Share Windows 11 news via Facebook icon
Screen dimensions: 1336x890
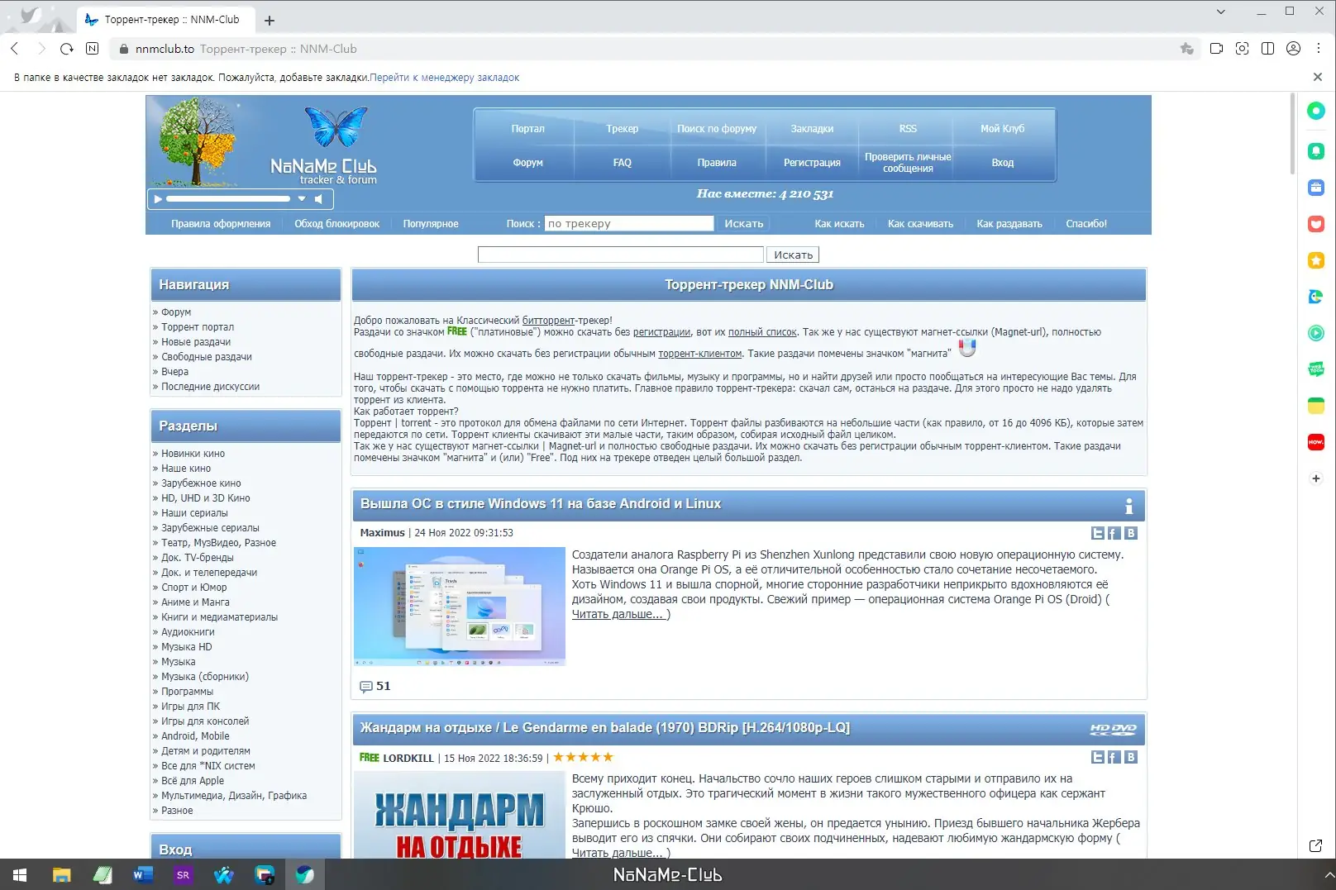pyautogui.click(x=1114, y=533)
